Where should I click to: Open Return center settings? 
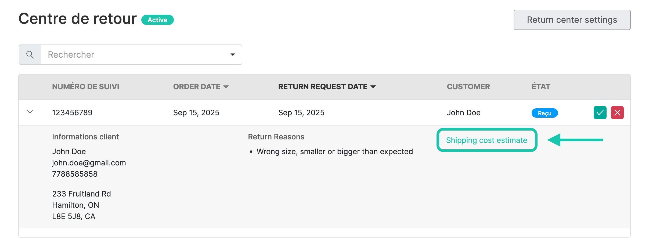pyautogui.click(x=572, y=20)
